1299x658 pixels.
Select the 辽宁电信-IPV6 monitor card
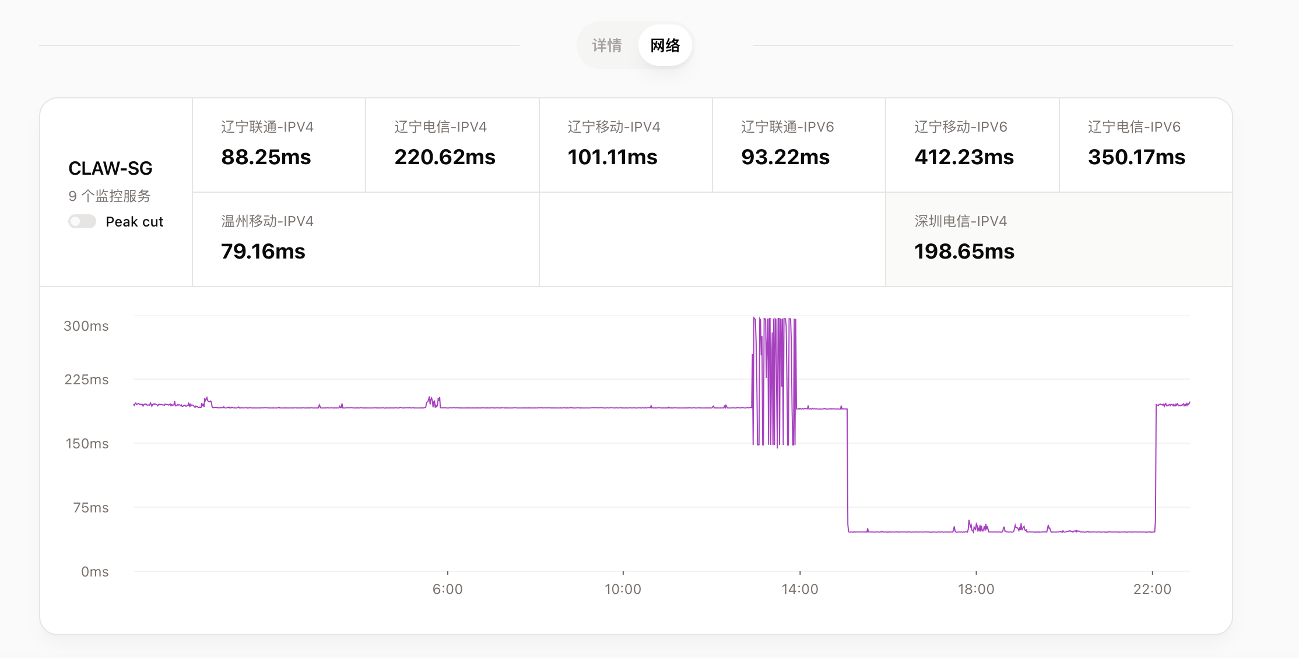[x=1144, y=144]
